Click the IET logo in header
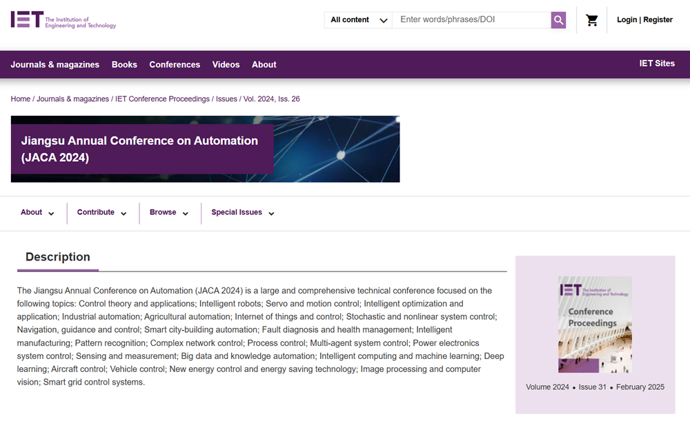The width and height of the screenshot is (690, 421). pos(63,20)
